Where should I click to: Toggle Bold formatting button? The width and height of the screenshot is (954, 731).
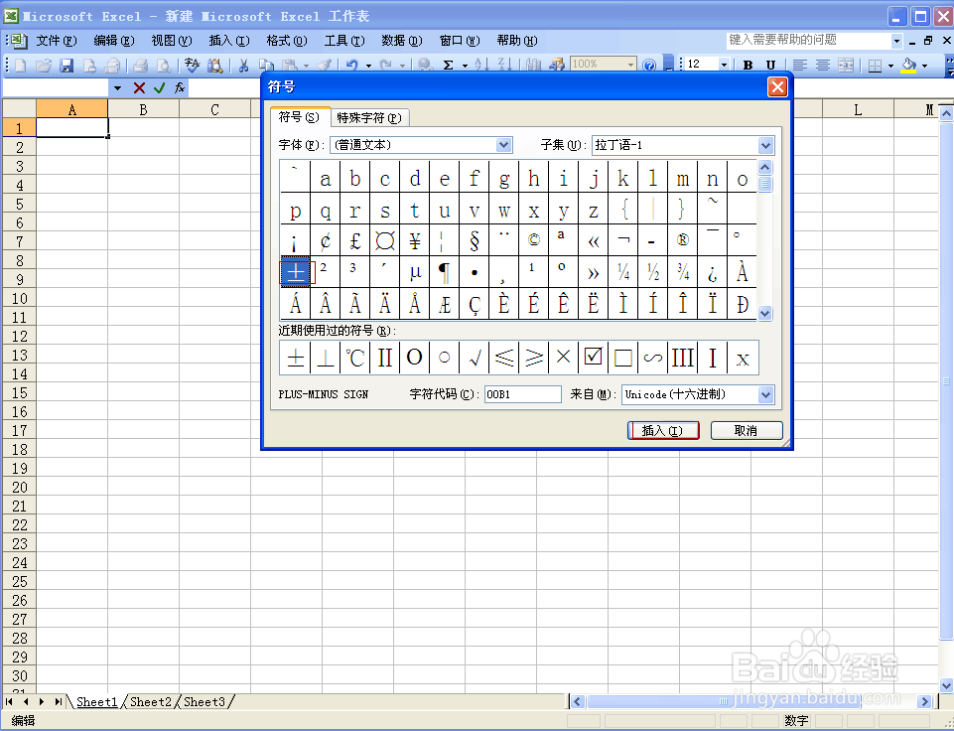click(749, 66)
